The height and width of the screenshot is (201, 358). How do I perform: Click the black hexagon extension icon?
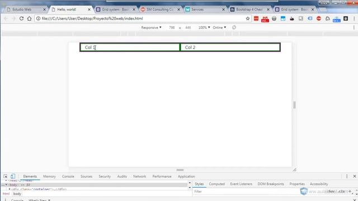[x=346, y=18]
